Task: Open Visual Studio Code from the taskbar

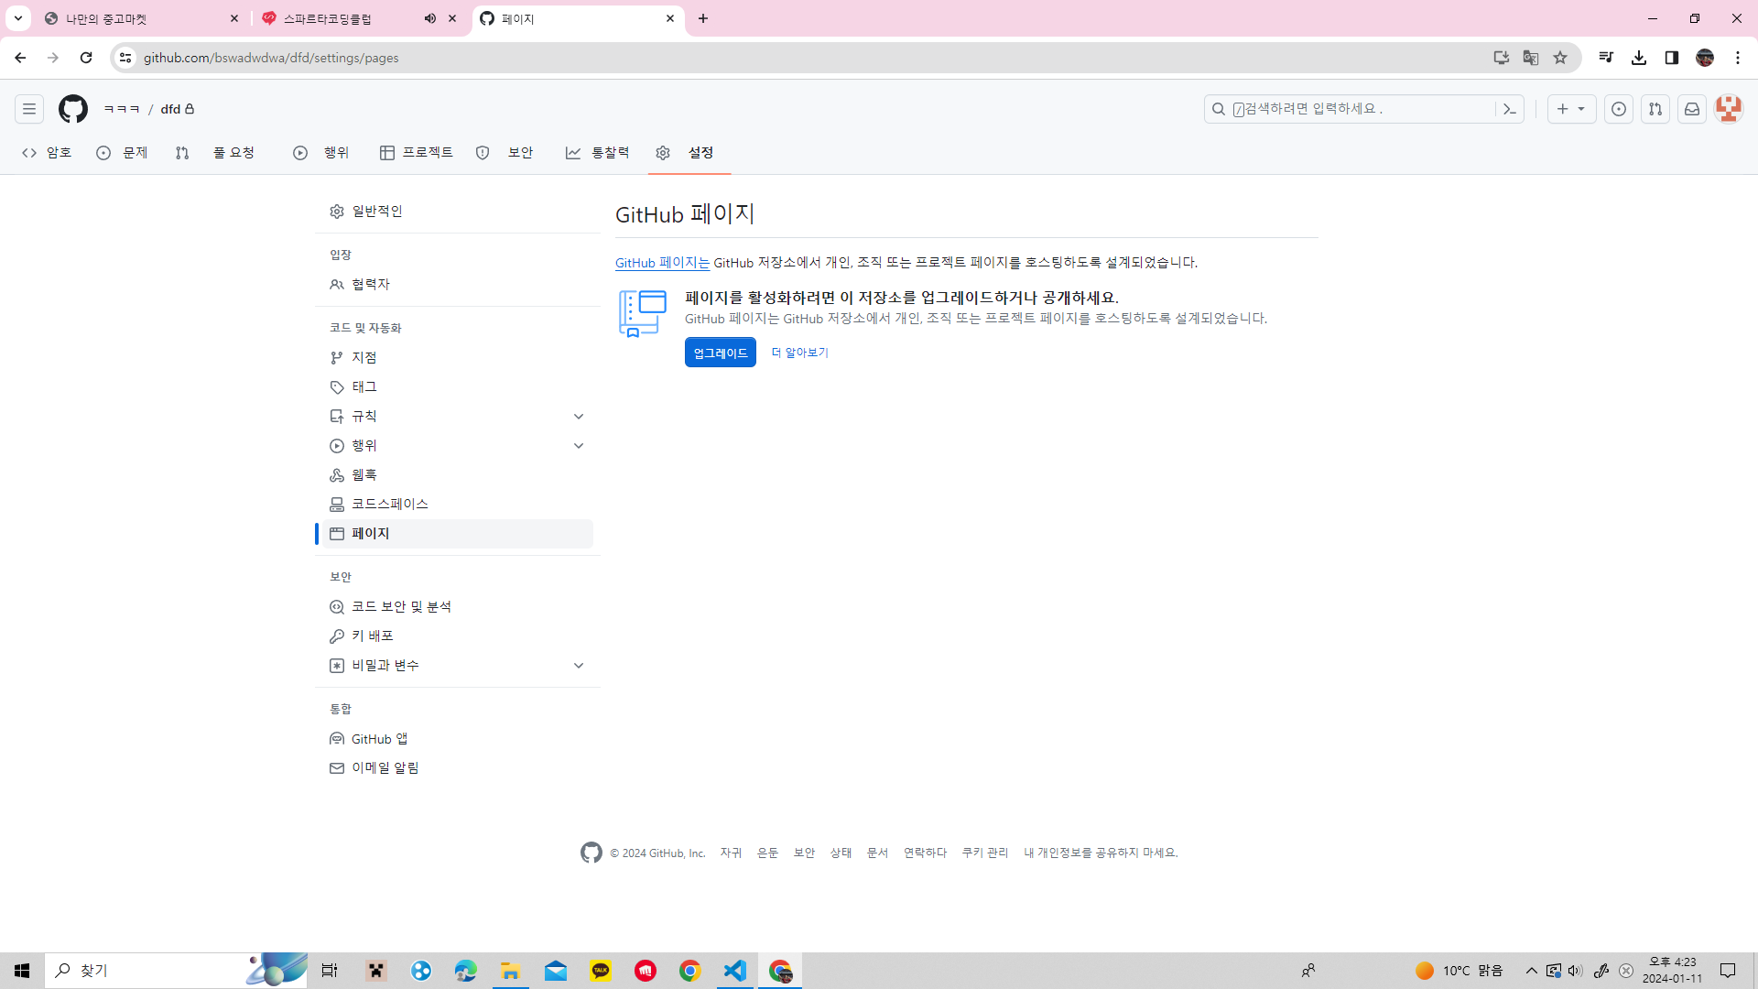Action: tap(735, 971)
